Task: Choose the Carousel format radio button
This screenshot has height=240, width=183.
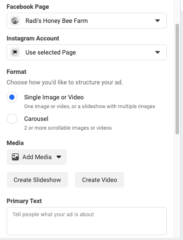Action: click(12, 119)
